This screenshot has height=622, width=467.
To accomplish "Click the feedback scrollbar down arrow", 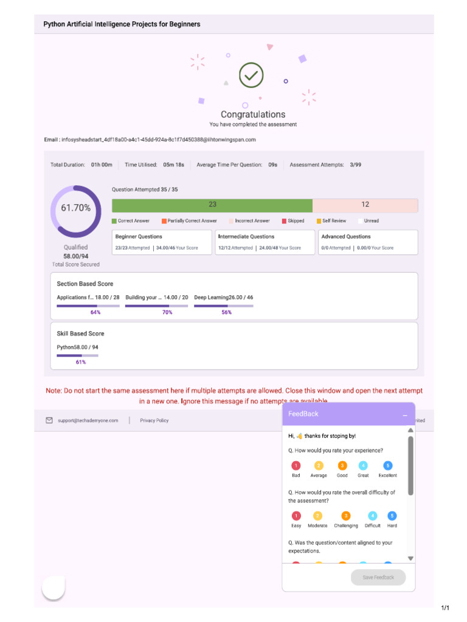I will (x=410, y=558).
